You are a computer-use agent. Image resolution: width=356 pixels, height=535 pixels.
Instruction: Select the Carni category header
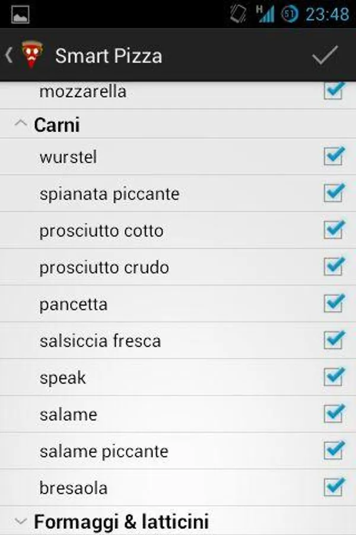point(57,125)
